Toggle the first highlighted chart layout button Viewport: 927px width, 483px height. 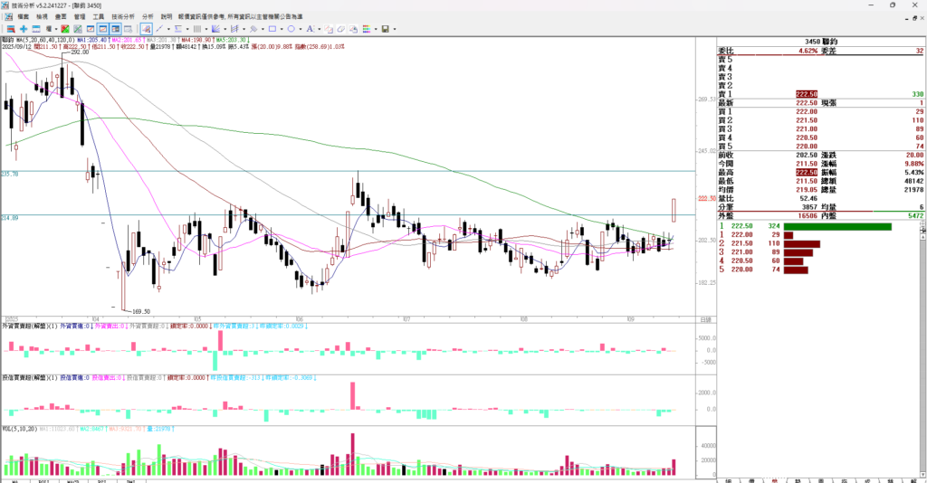102,28
